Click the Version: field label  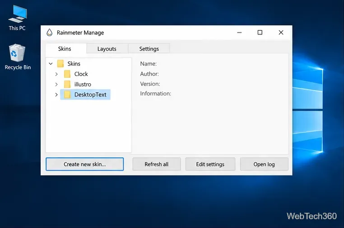tap(150, 84)
